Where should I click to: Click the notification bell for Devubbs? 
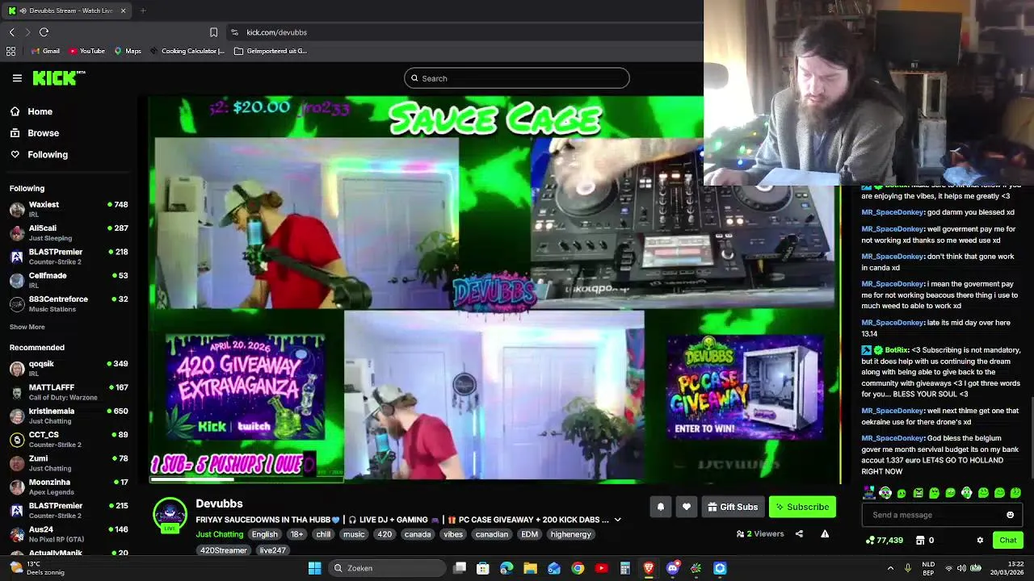(x=660, y=507)
